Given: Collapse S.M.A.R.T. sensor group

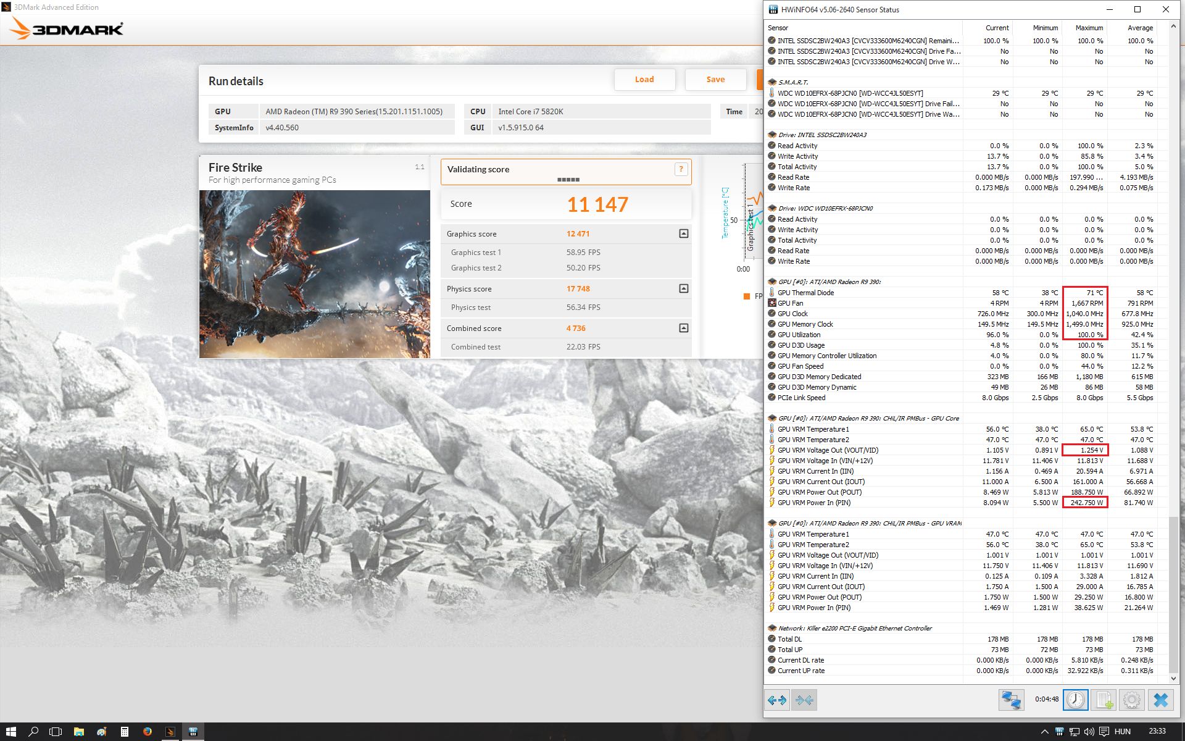Looking at the screenshot, I should click(771, 82).
